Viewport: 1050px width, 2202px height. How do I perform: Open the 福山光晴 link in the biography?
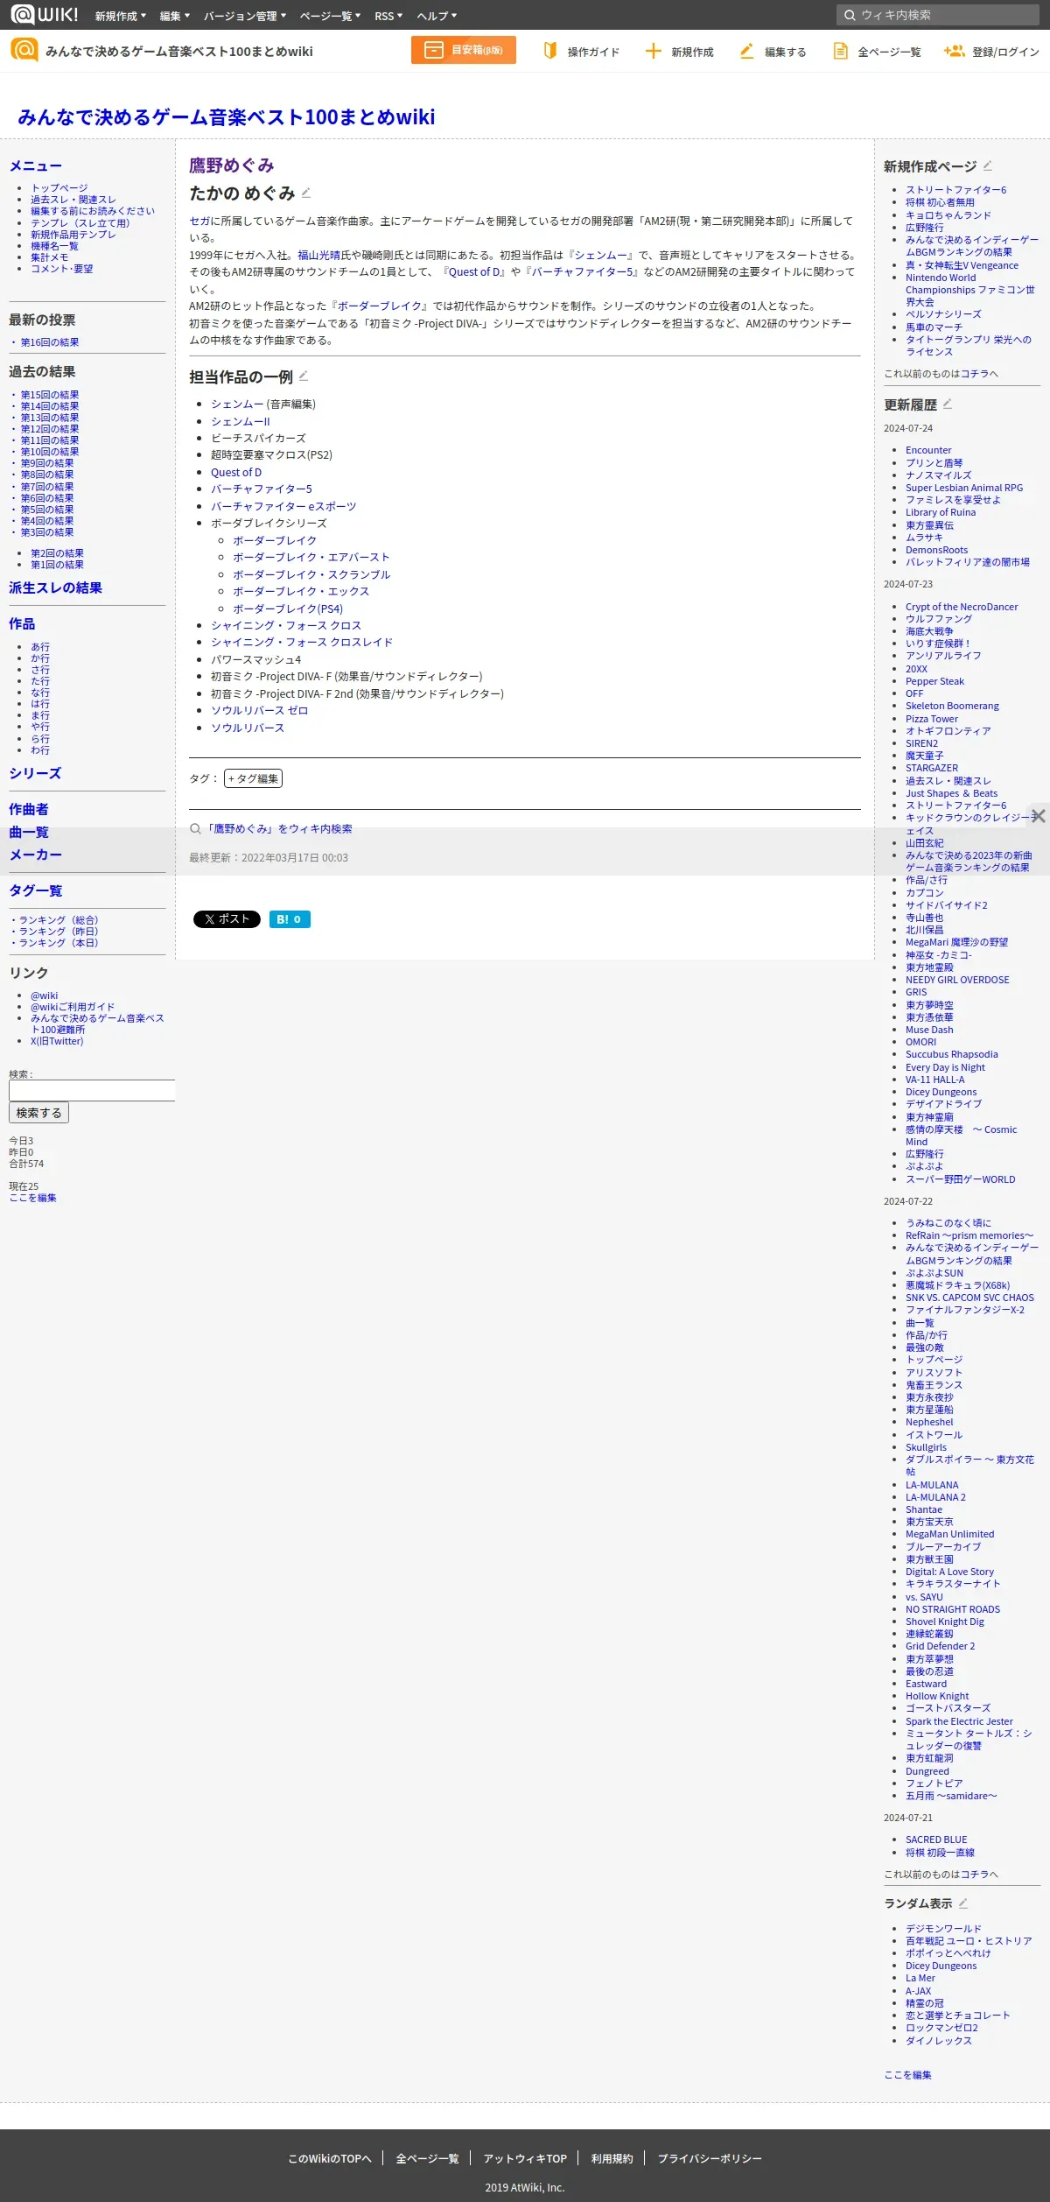click(x=318, y=256)
